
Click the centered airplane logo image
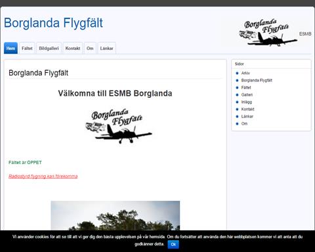pyautogui.click(x=119, y=126)
